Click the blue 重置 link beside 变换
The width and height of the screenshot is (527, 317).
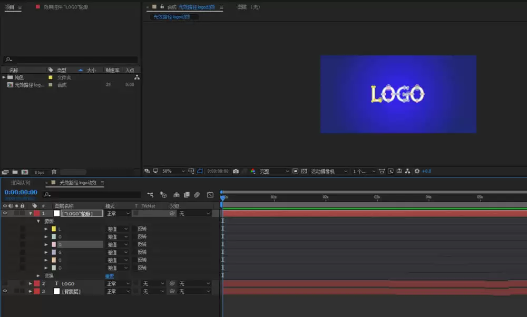point(110,276)
